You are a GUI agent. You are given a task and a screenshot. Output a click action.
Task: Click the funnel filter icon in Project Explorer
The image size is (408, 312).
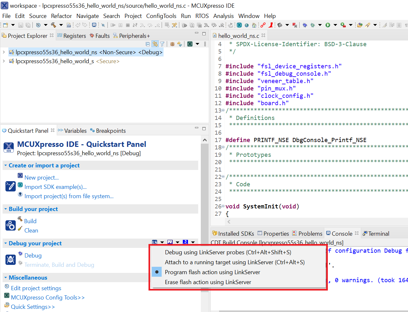tap(162, 44)
